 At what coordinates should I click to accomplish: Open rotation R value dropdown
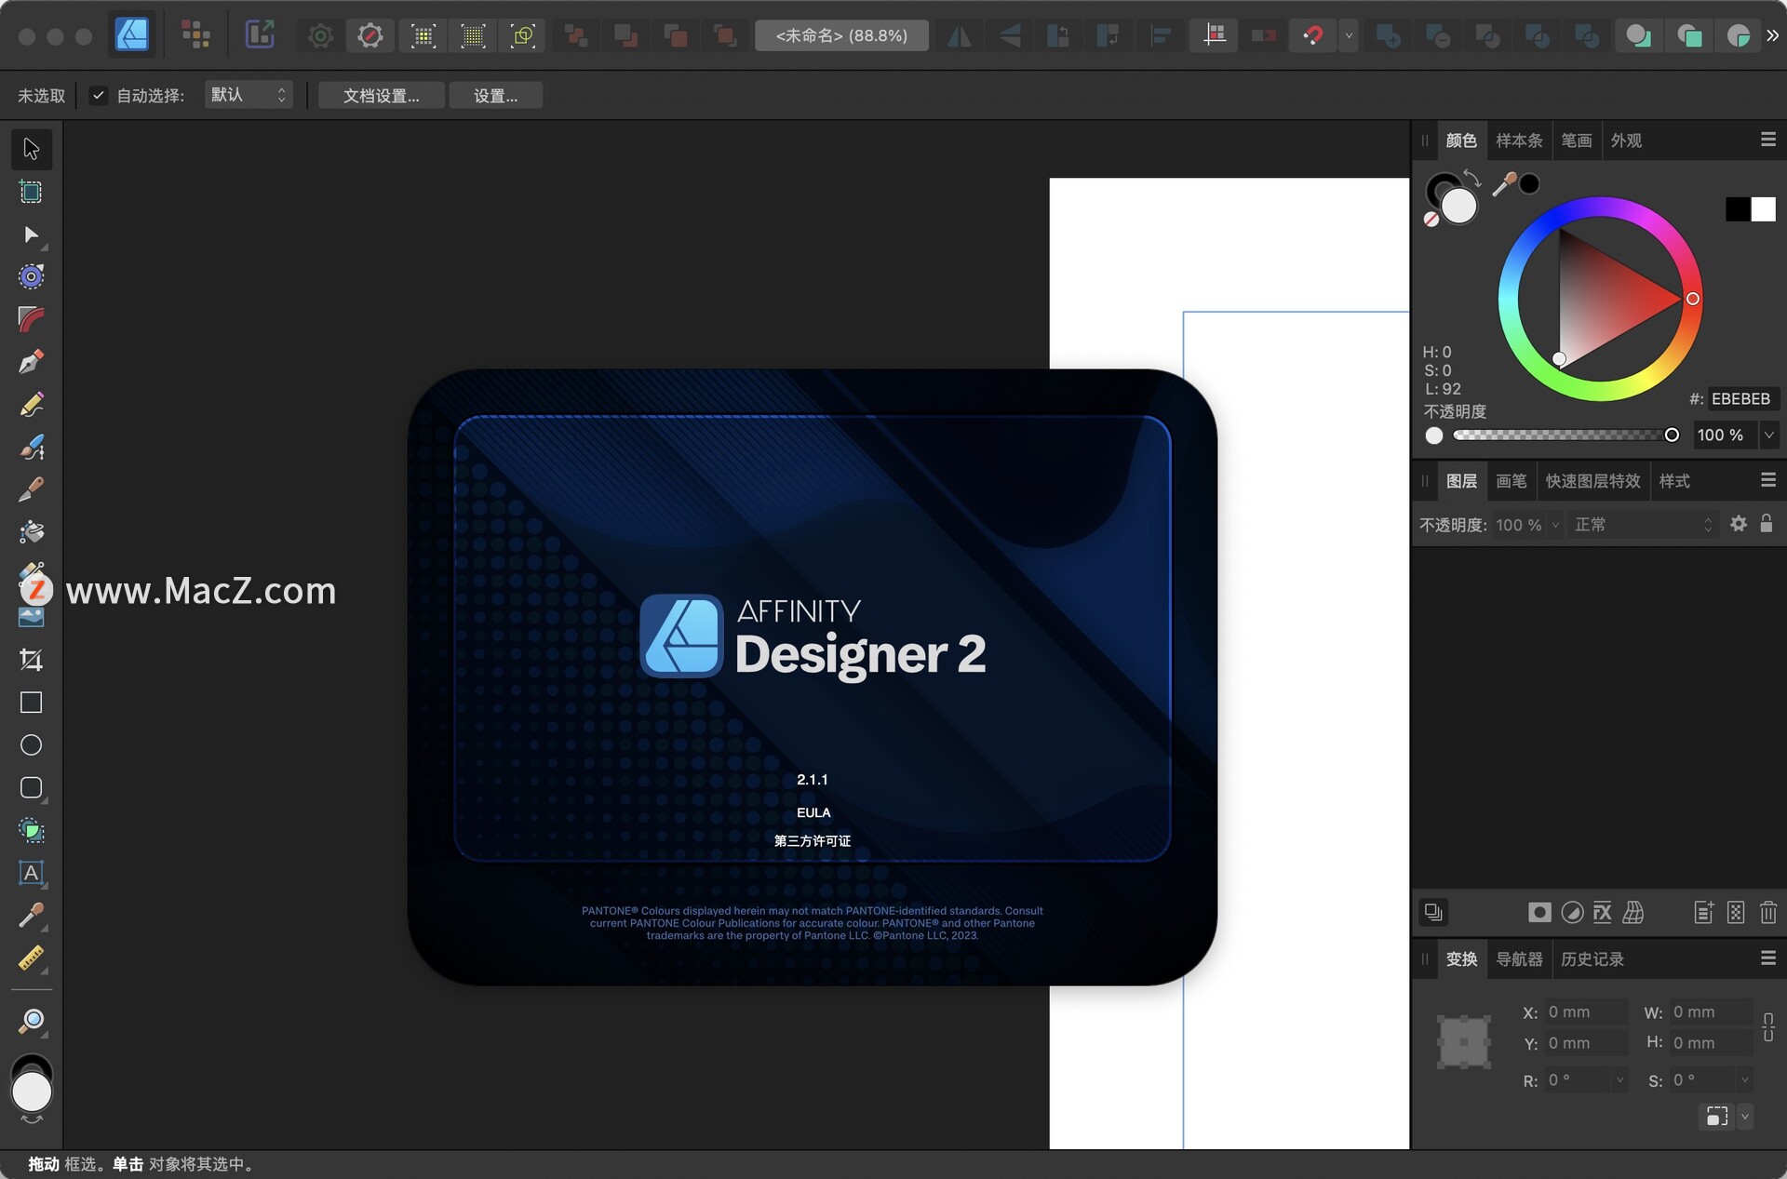[1619, 1079]
